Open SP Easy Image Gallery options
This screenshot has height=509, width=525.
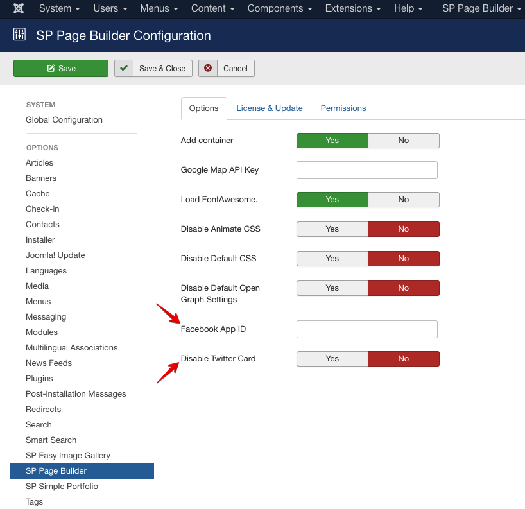click(68, 456)
